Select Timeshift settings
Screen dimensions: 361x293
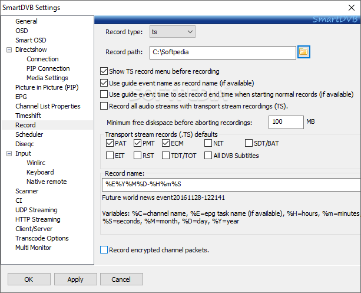click(28, 116)
